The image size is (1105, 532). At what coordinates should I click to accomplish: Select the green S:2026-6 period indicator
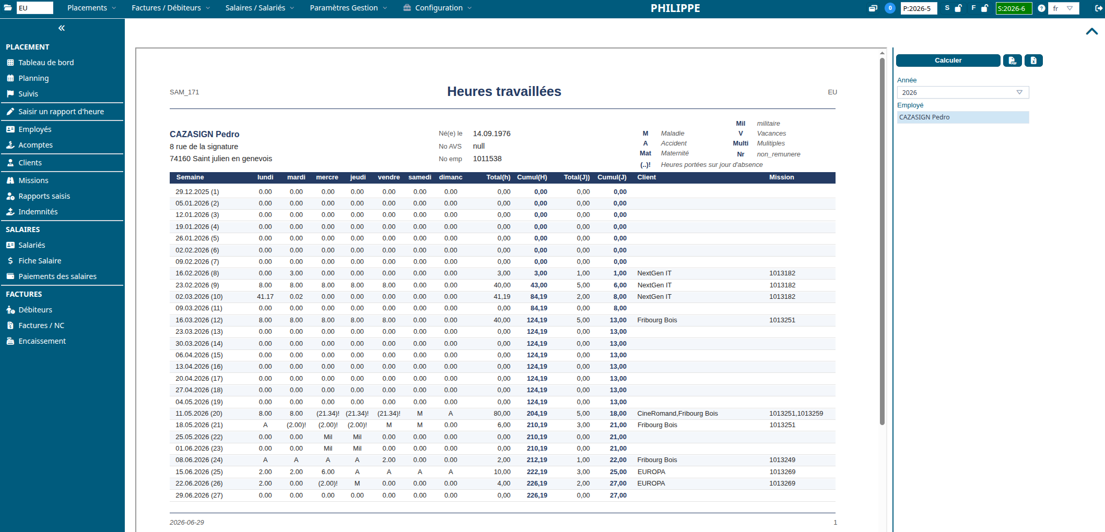pyautogui.click(x=1014, y=8)
